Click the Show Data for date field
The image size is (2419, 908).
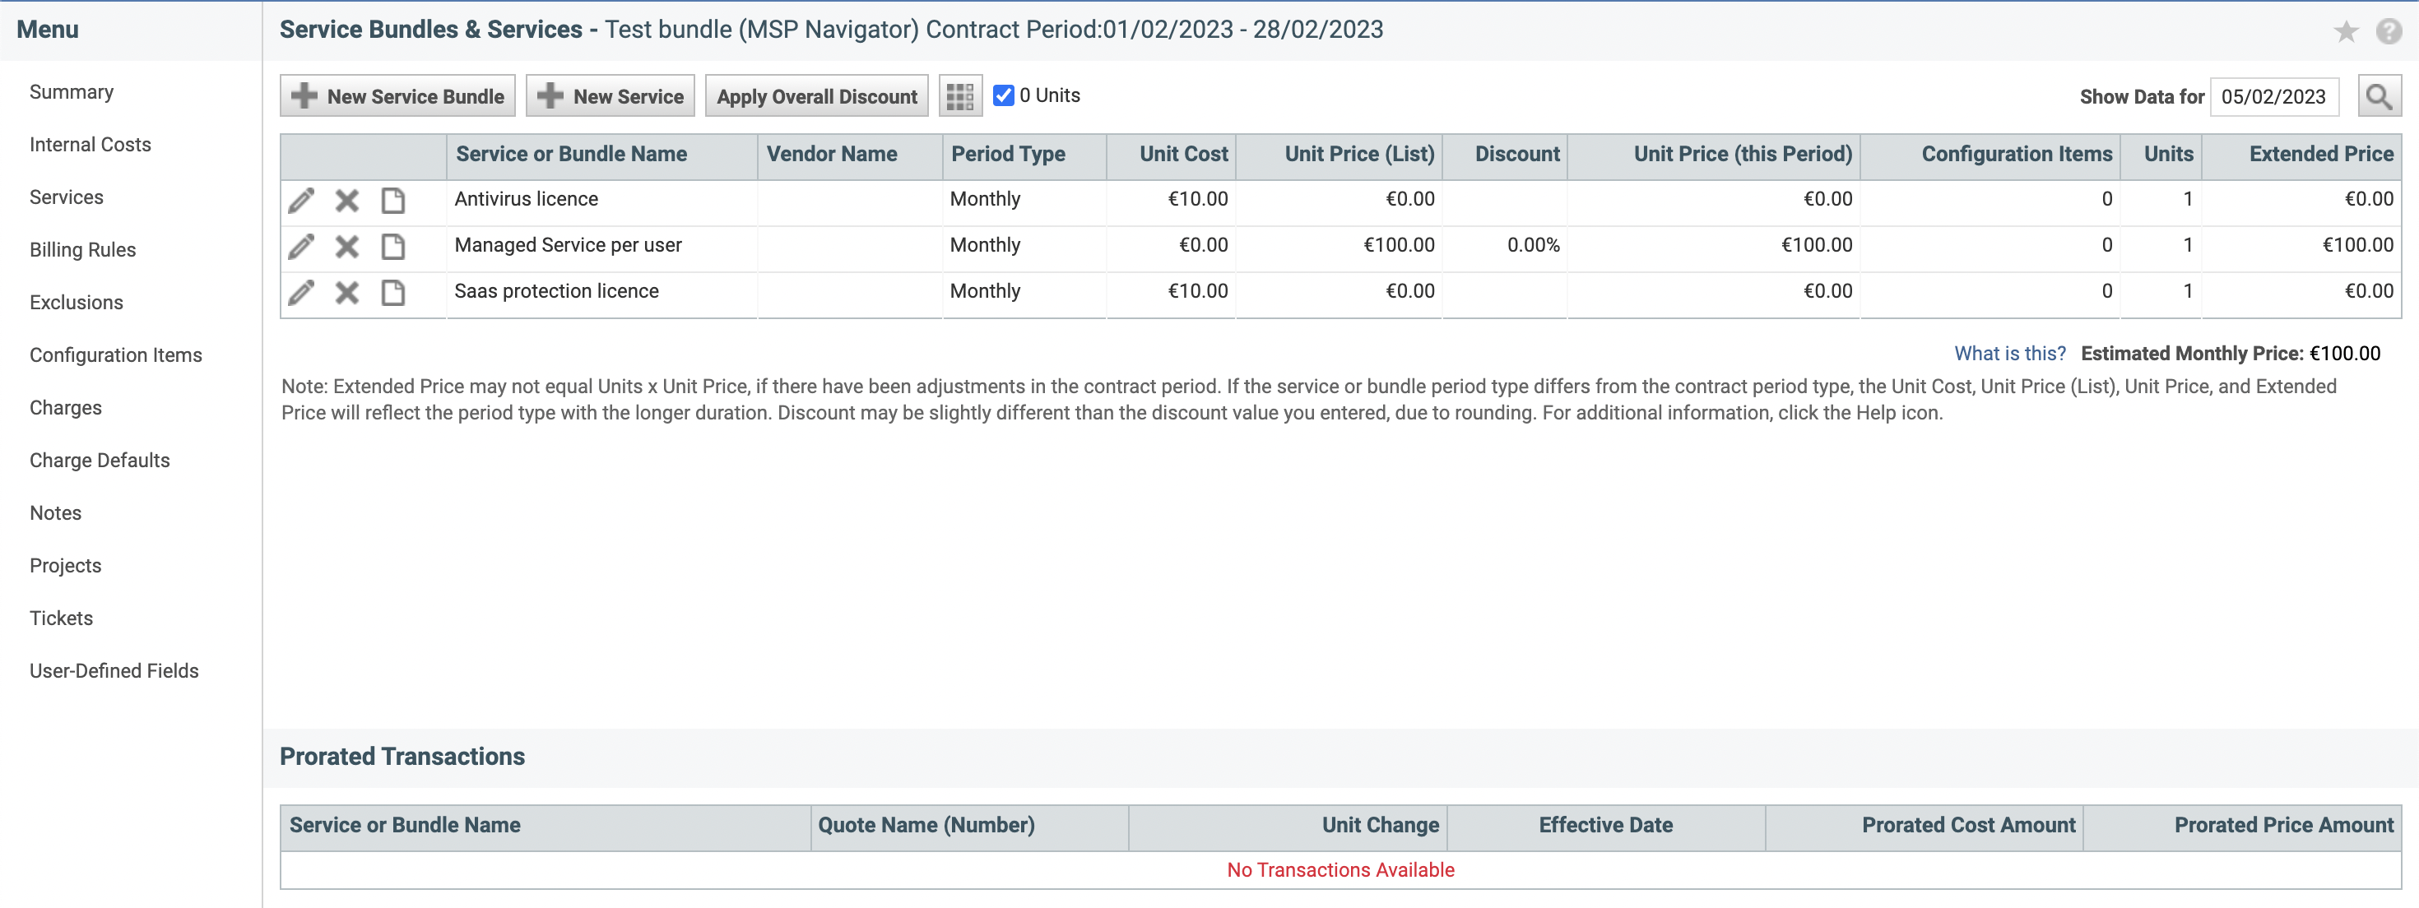(x=2273, y=97)
